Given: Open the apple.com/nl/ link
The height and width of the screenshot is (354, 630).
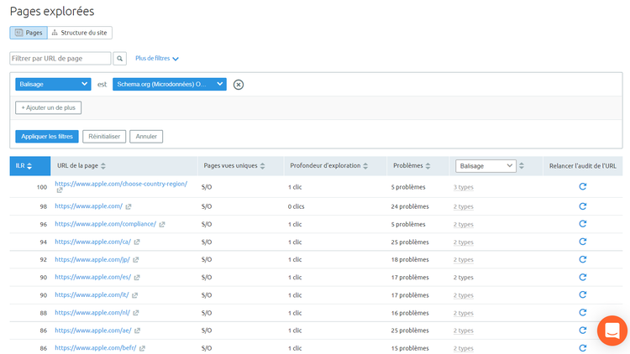Looking at the screenshot, I should 92,312.
